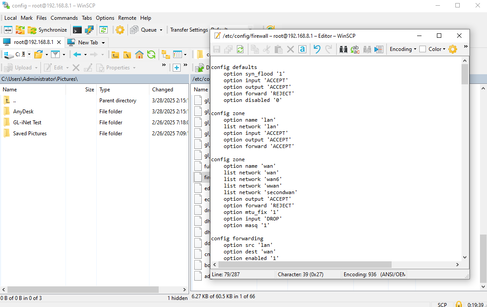487x307 pixels.
Task: Sort local panel by Type column header
Action: click(123, 90)
